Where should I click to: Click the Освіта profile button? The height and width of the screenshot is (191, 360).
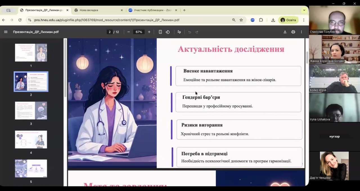[288, 20]
